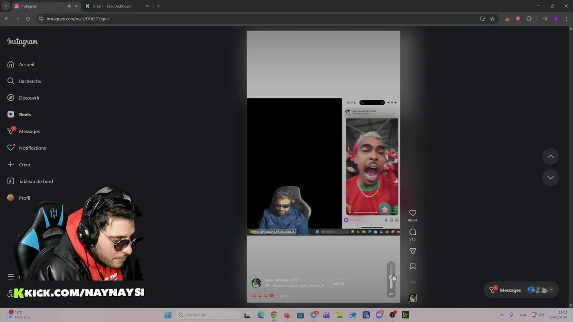Switch FRA input language indicator
573x322 pixels.
[x=523, y=315]
